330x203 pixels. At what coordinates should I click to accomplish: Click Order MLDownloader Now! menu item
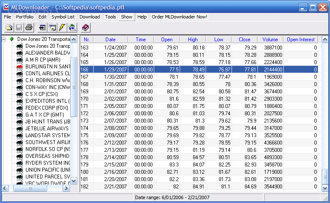pos(179,17)
